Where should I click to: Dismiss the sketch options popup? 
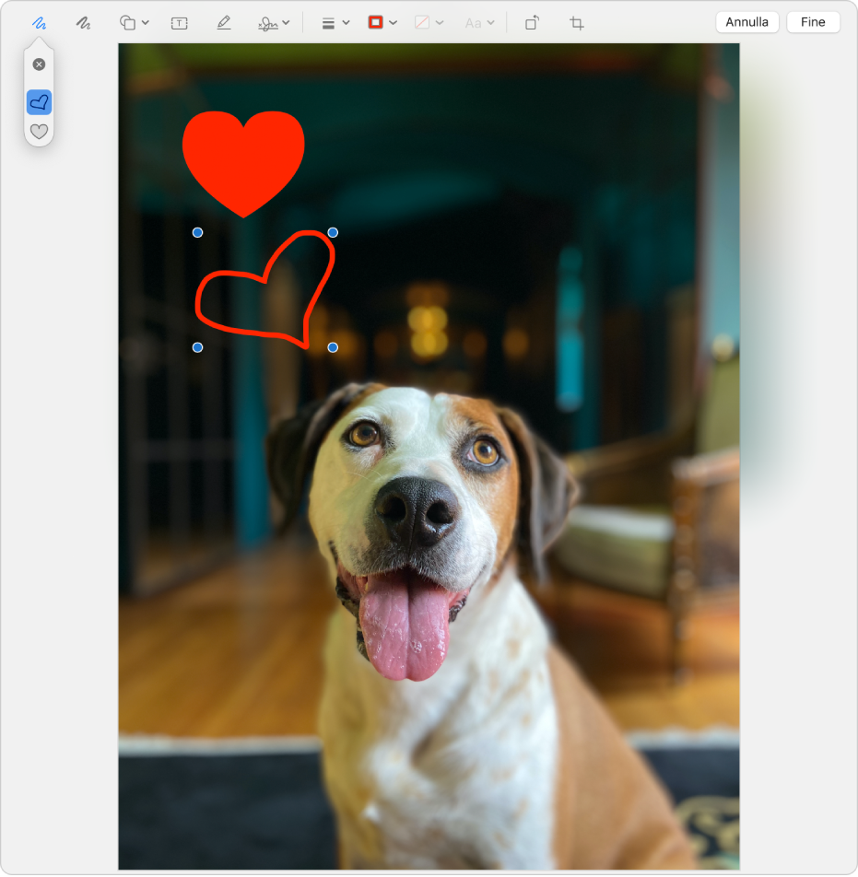39,64
